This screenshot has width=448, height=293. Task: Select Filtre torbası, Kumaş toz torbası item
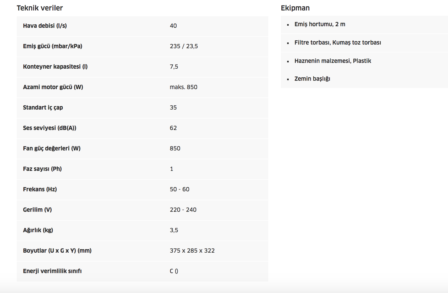tap(338, 42)
